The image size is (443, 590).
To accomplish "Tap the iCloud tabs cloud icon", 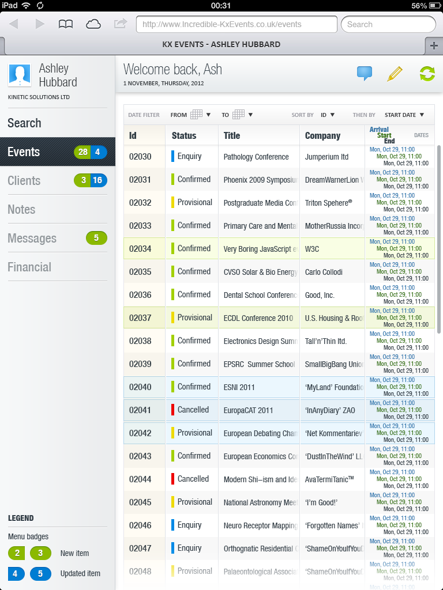I will click(93, 24).
